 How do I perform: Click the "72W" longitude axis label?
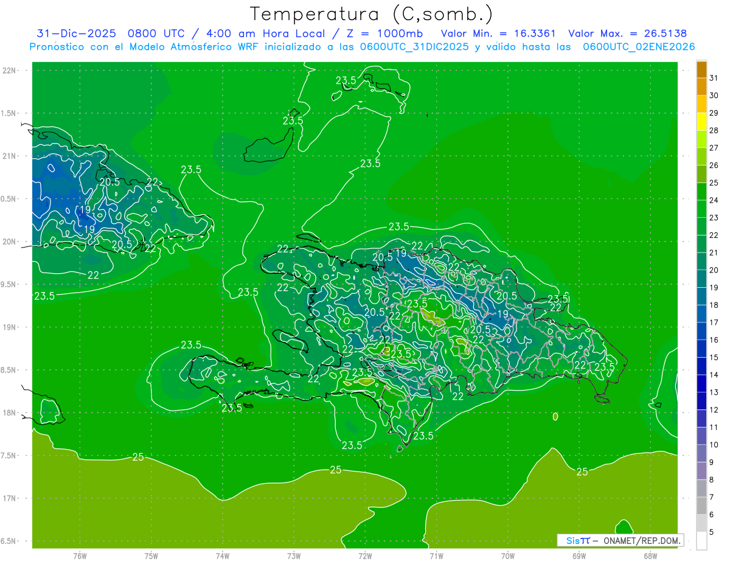pyautogui.click(x=365, y=555)
